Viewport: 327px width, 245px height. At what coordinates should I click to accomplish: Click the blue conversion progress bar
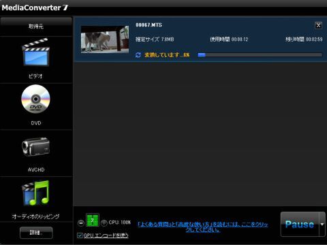click(x=260, y=55)
